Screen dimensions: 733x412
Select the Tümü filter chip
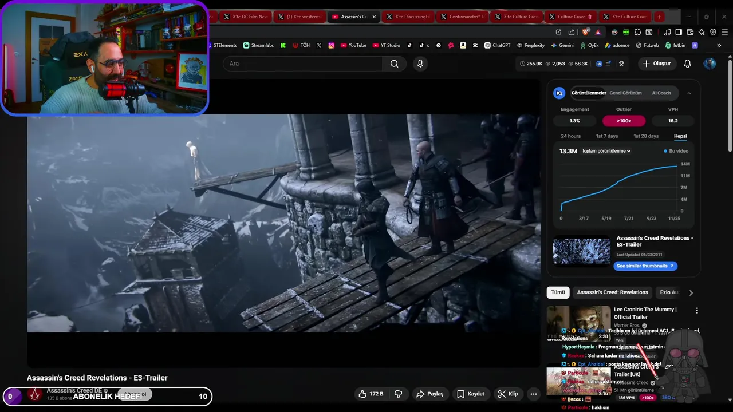(x=558, y=292)
